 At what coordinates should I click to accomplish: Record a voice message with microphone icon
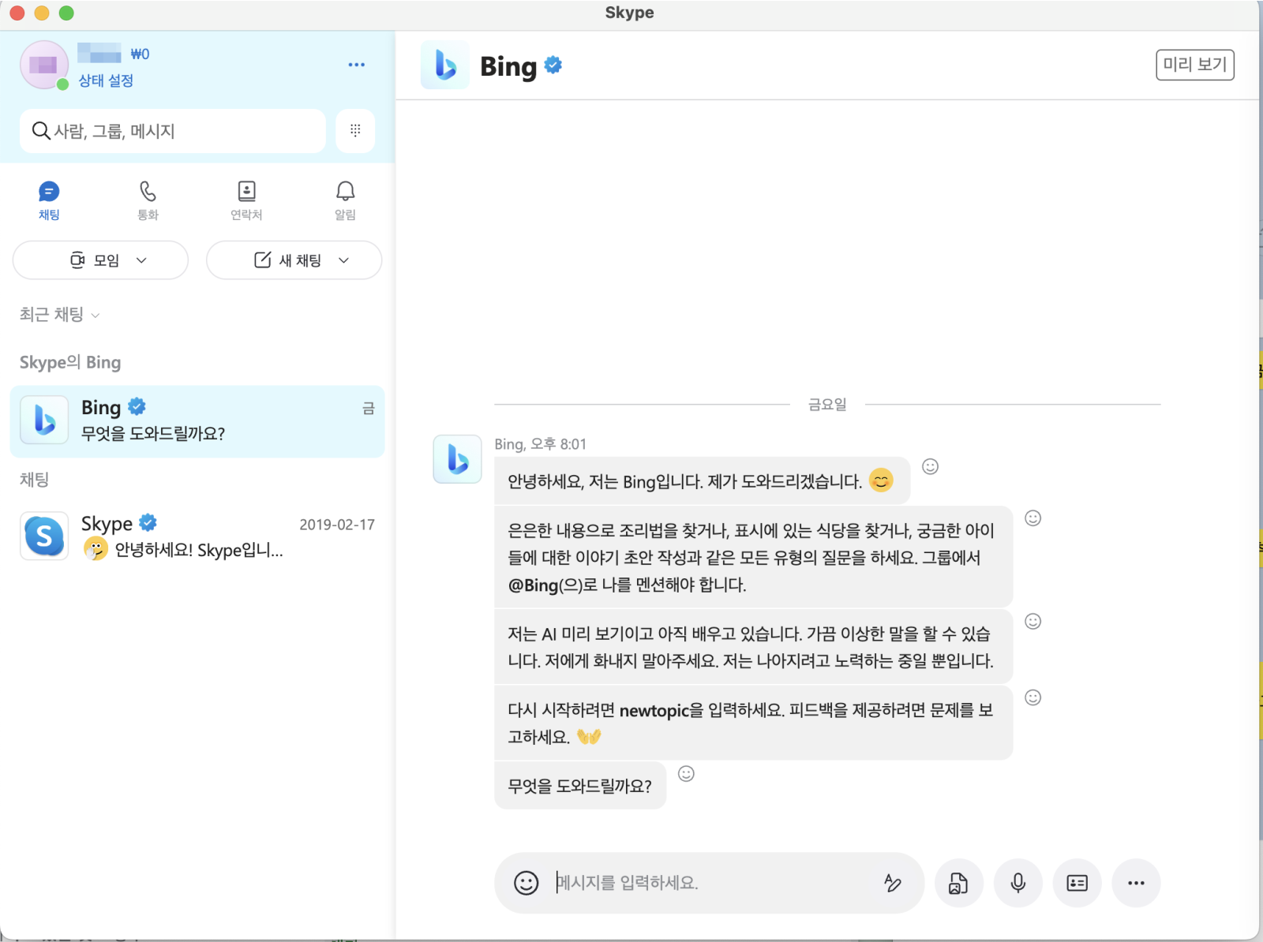point(1018,883)
